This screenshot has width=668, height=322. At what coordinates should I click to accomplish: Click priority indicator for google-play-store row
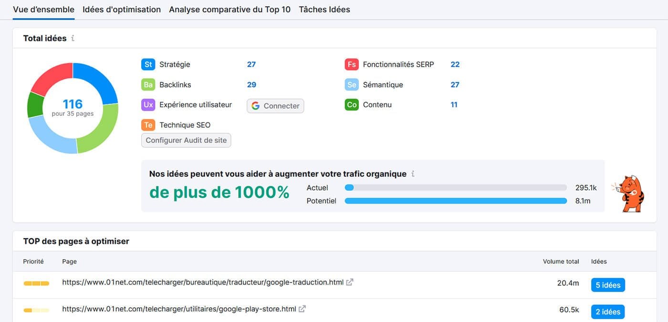tap(36, 310)
